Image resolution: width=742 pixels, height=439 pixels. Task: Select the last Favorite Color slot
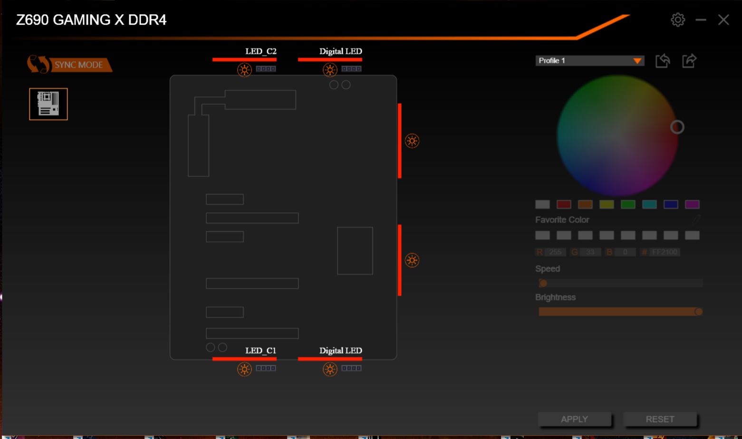click(x=692, y=235)
